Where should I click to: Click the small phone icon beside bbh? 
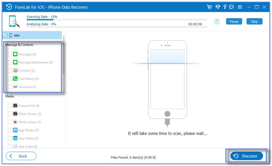(10, 35)
